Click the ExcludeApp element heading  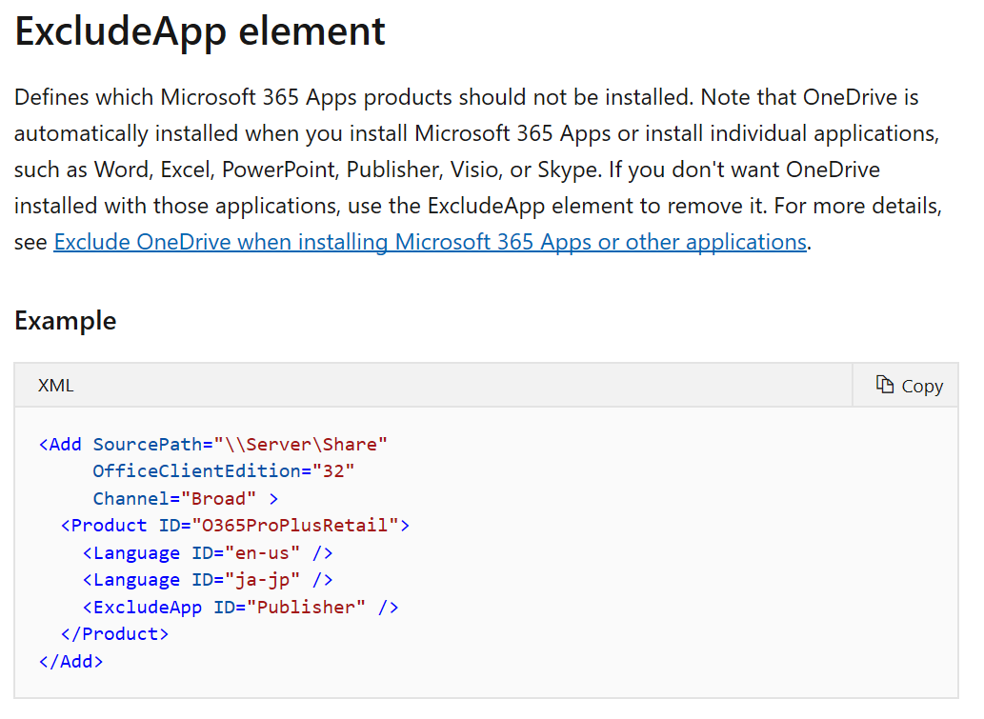[199, 31]
